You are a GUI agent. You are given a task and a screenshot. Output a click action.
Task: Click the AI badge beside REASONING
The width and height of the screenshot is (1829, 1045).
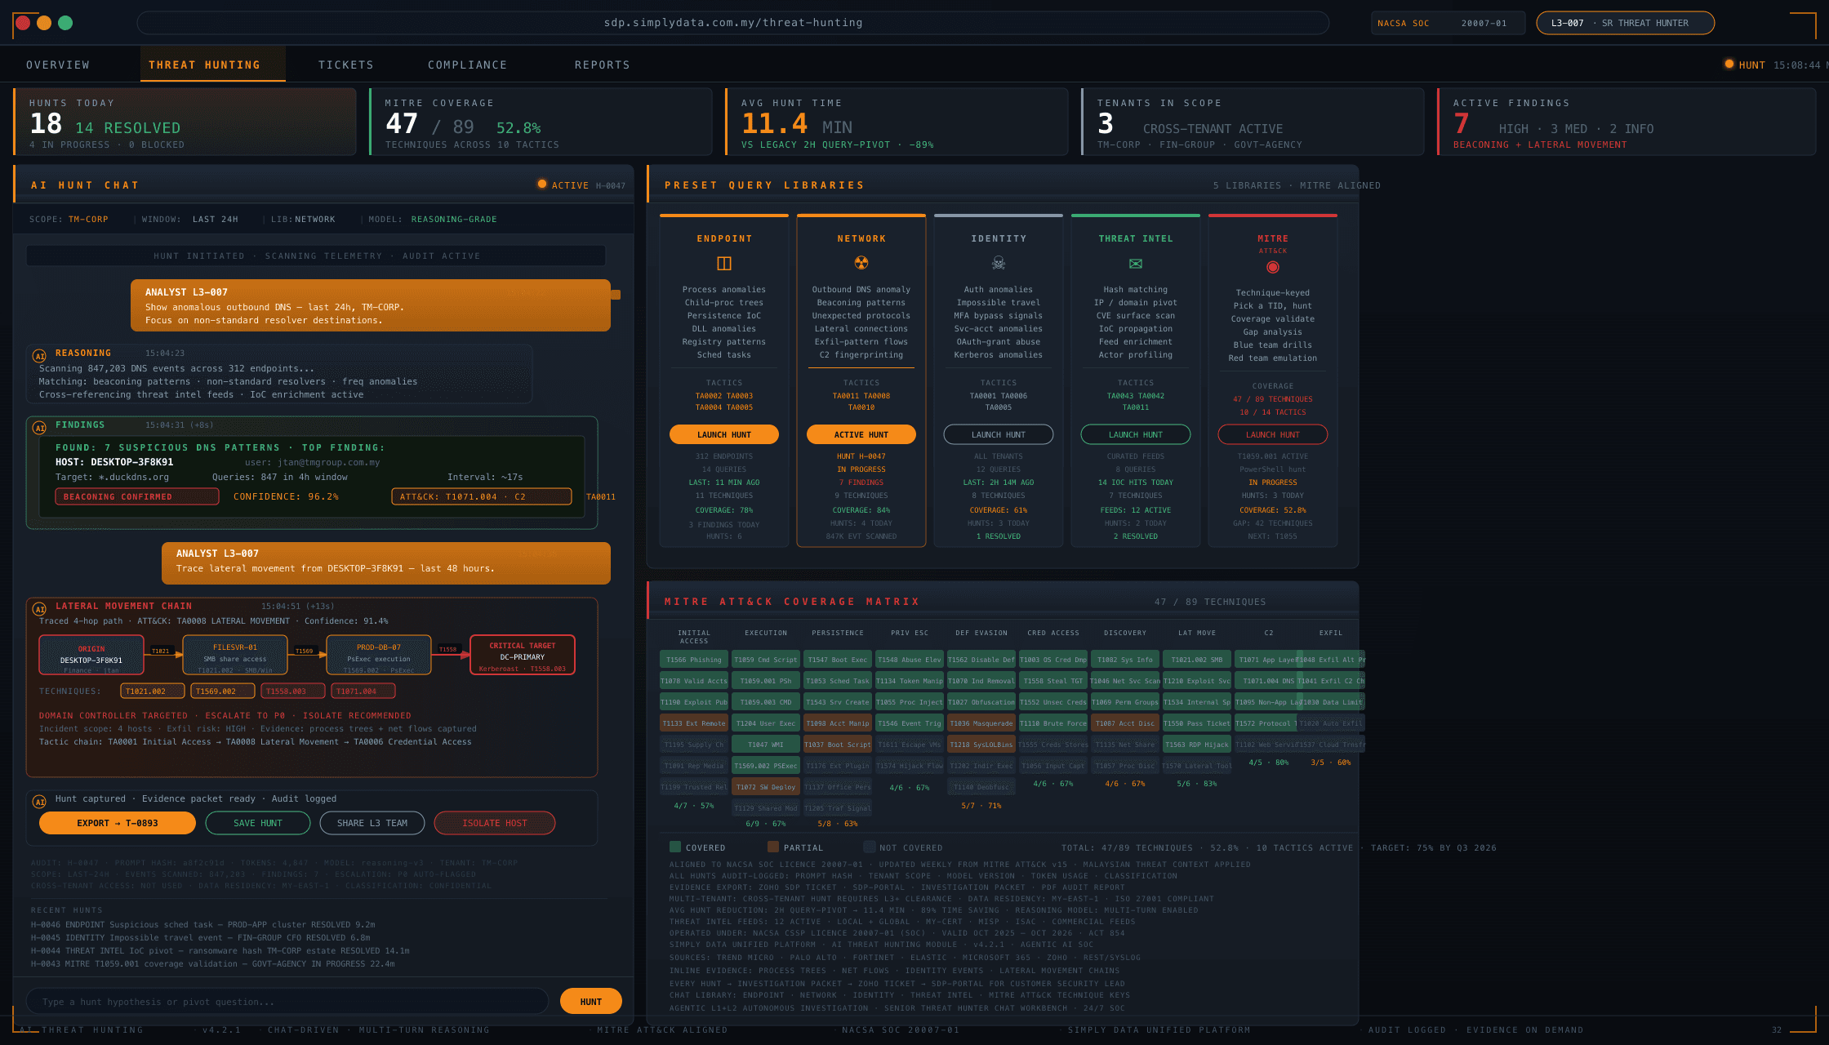[39, 356]
